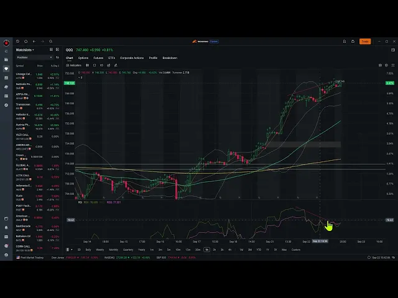The image size is (398, 298).
Task: Open chart settings gear icon
Action: [386, 65]
